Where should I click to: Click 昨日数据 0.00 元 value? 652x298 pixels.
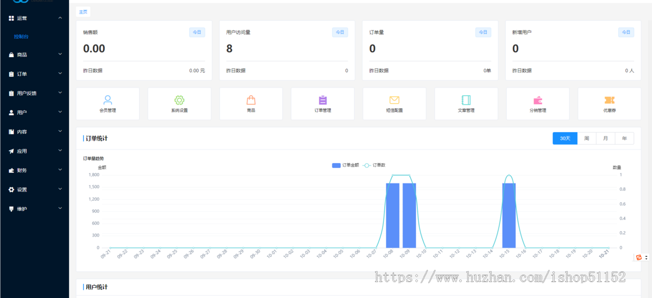(x=197, y=71)
